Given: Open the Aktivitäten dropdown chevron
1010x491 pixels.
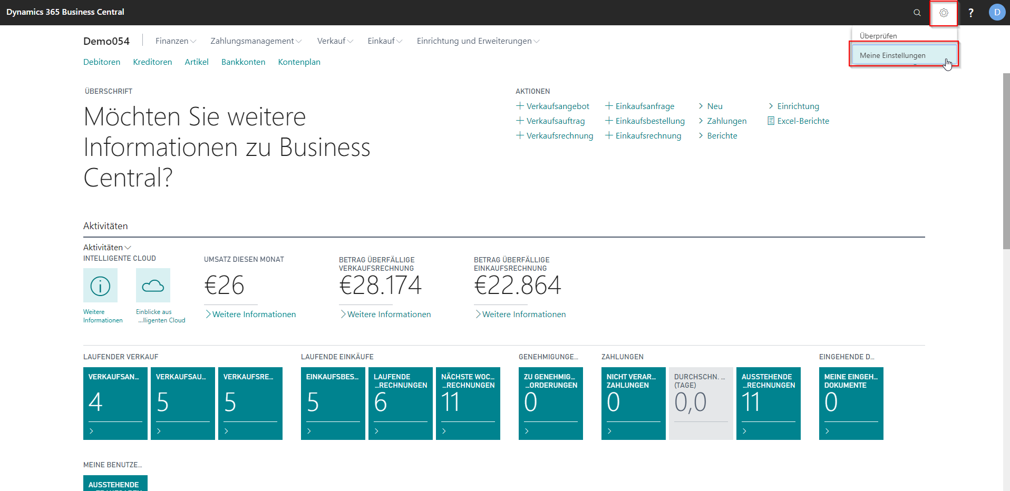Looking at the screenshot, I should [128, 248].
